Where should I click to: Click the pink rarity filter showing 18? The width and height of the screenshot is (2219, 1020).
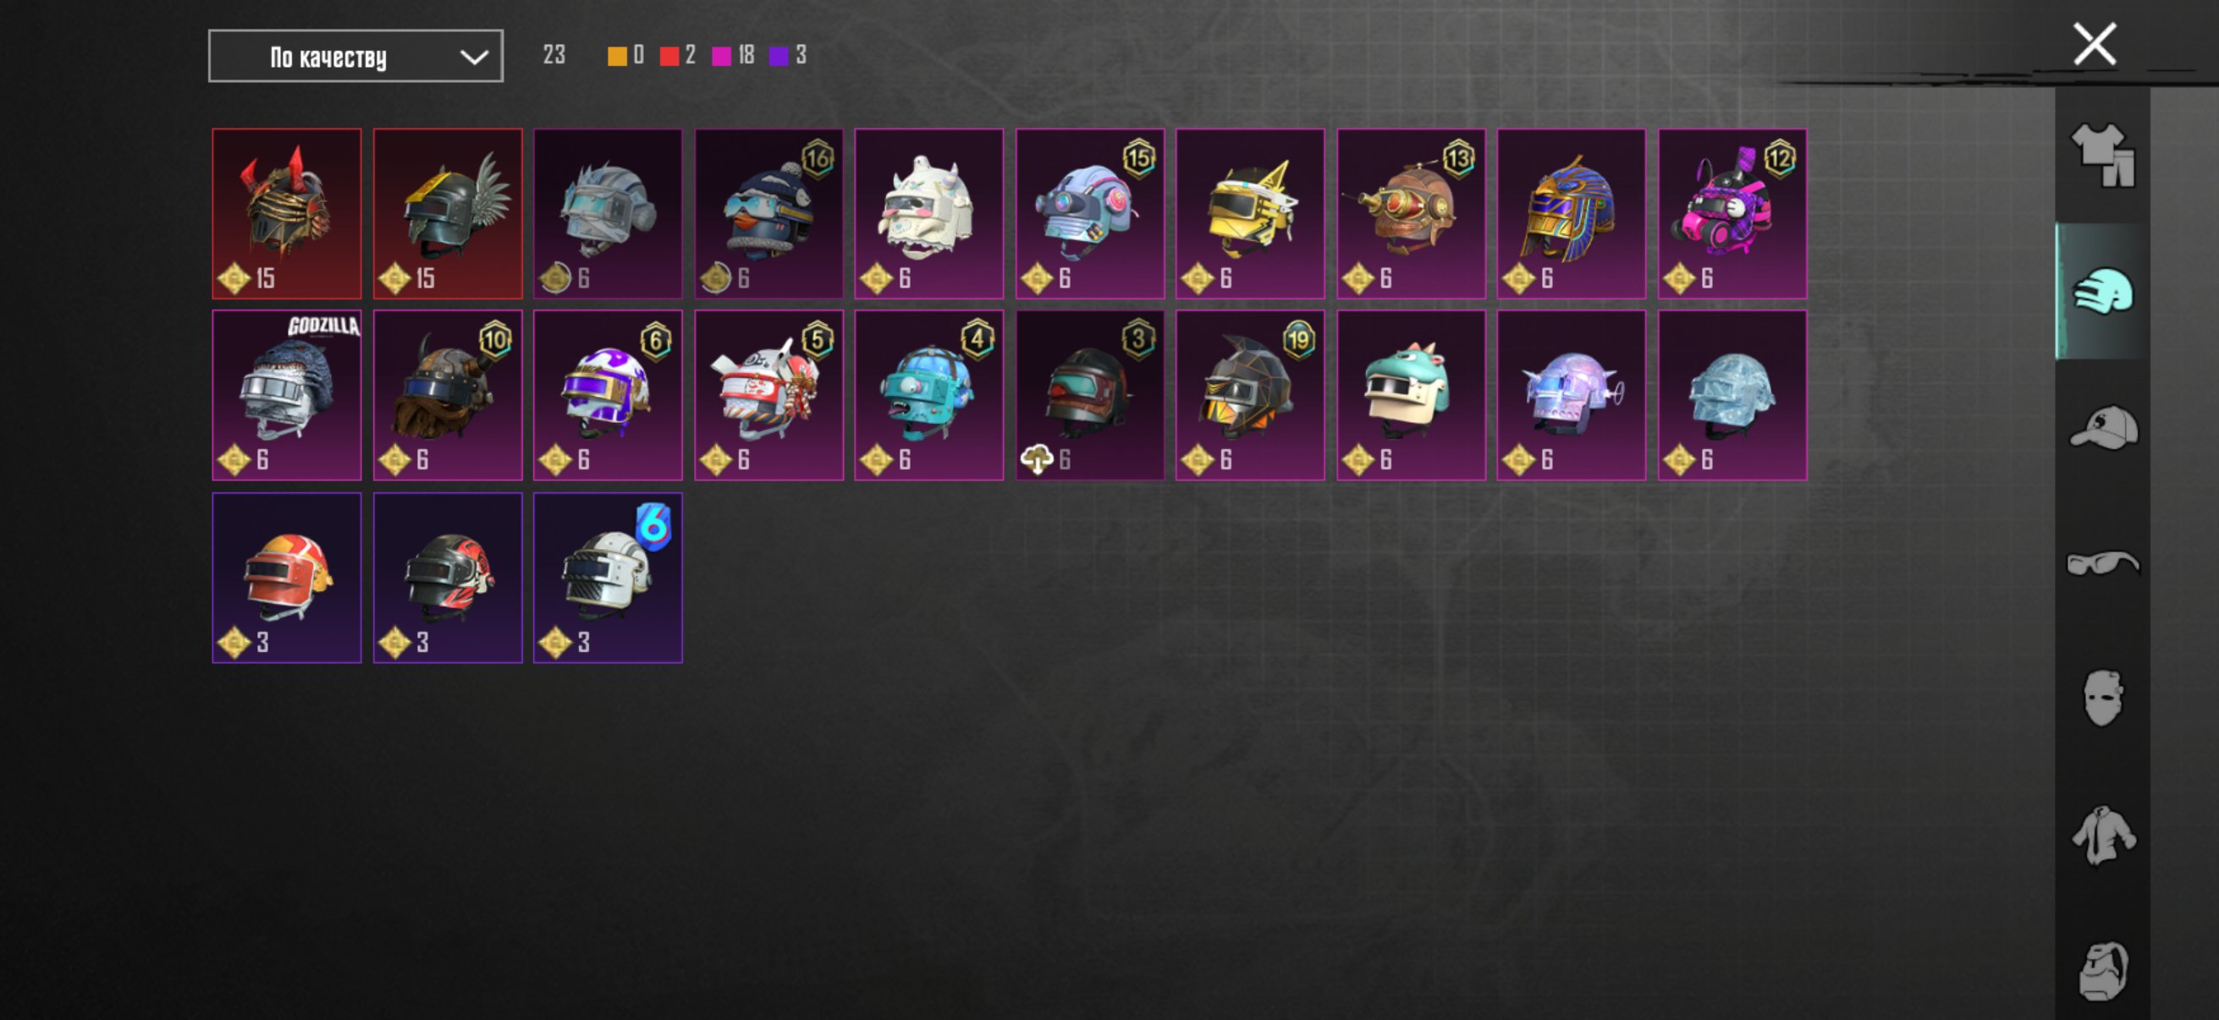point(733,56)
